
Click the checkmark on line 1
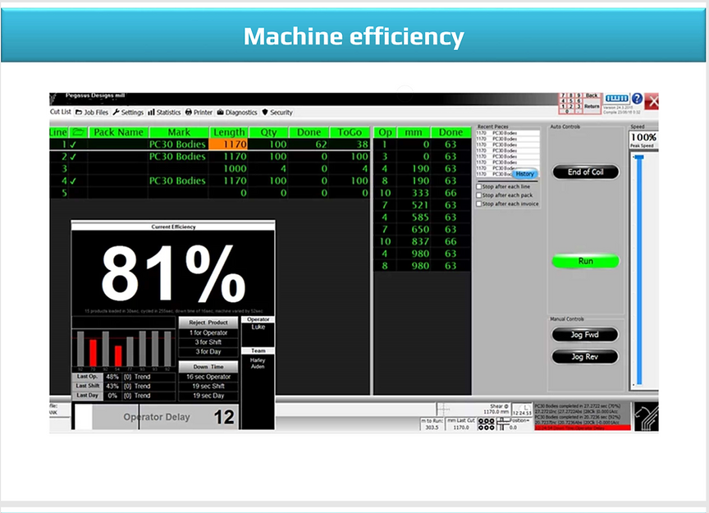[x=73, y=144]
